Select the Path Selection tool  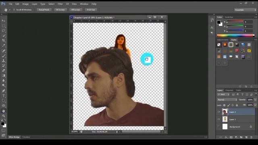(4, 101)
